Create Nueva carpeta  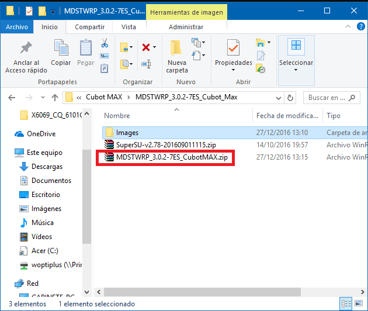(176, 56)
